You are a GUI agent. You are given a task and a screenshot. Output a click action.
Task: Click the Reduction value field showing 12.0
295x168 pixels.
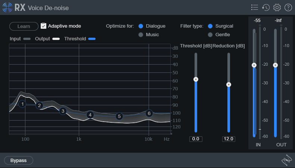(229, 139)
